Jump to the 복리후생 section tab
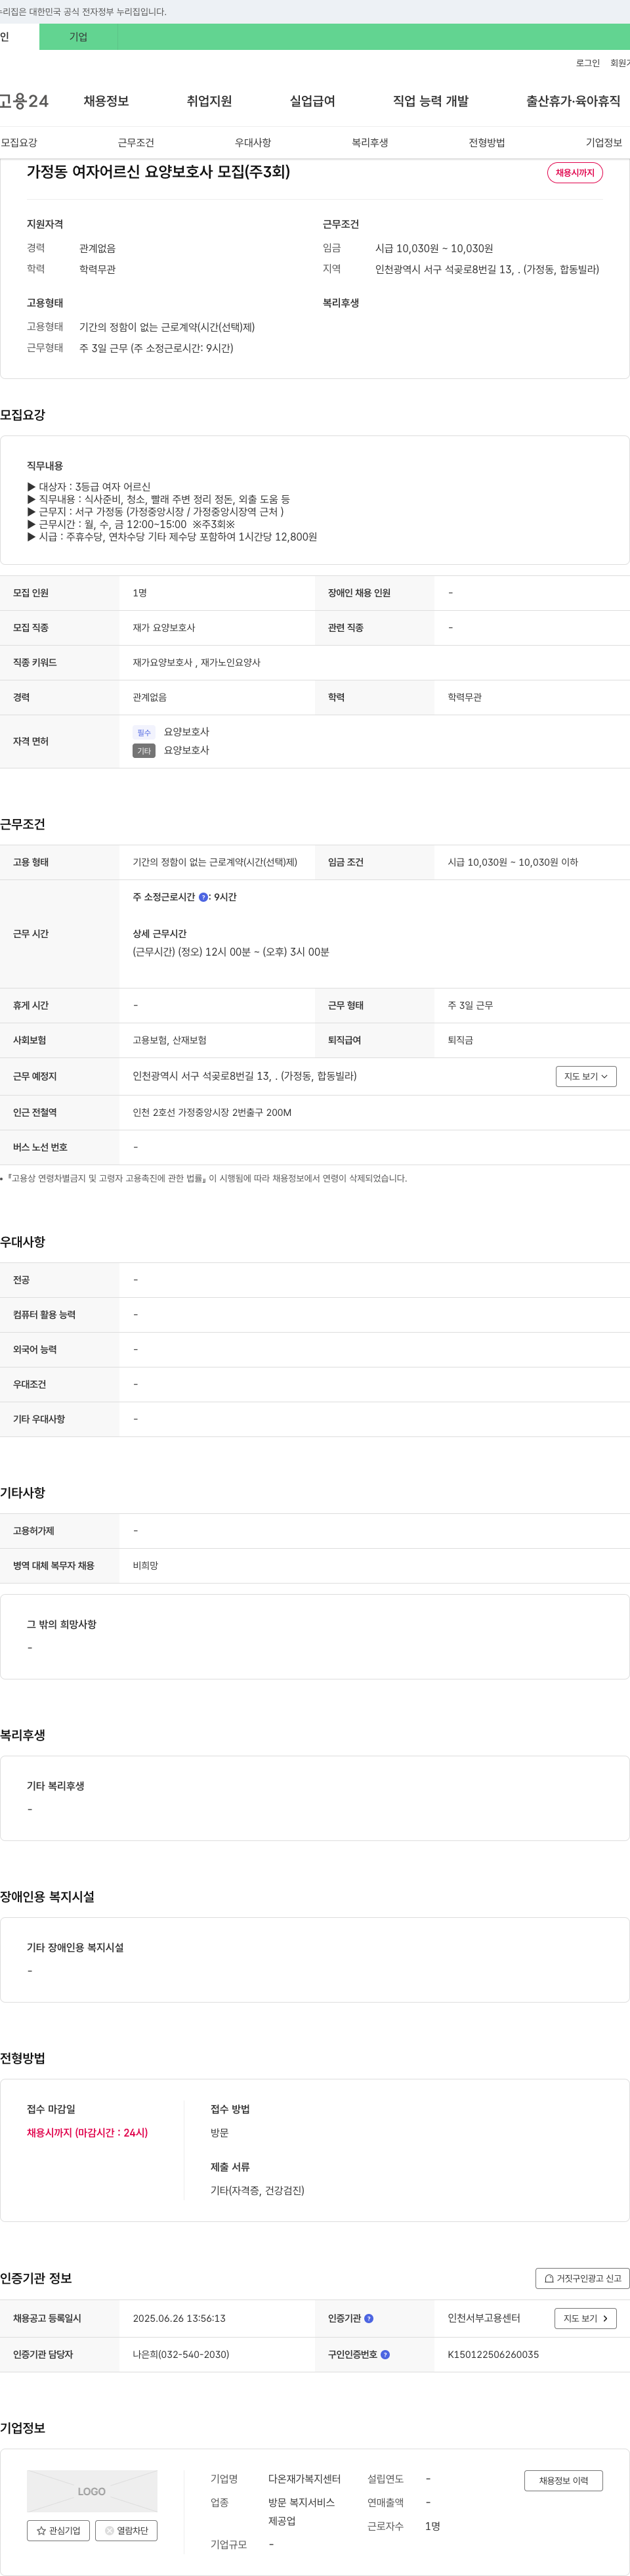 point(369,143)
